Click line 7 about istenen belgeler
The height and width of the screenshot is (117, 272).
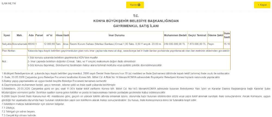click(33, 104)
